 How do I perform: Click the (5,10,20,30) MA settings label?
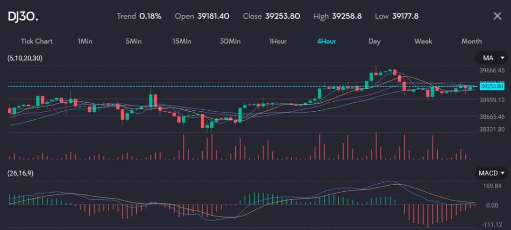point(25,58)
